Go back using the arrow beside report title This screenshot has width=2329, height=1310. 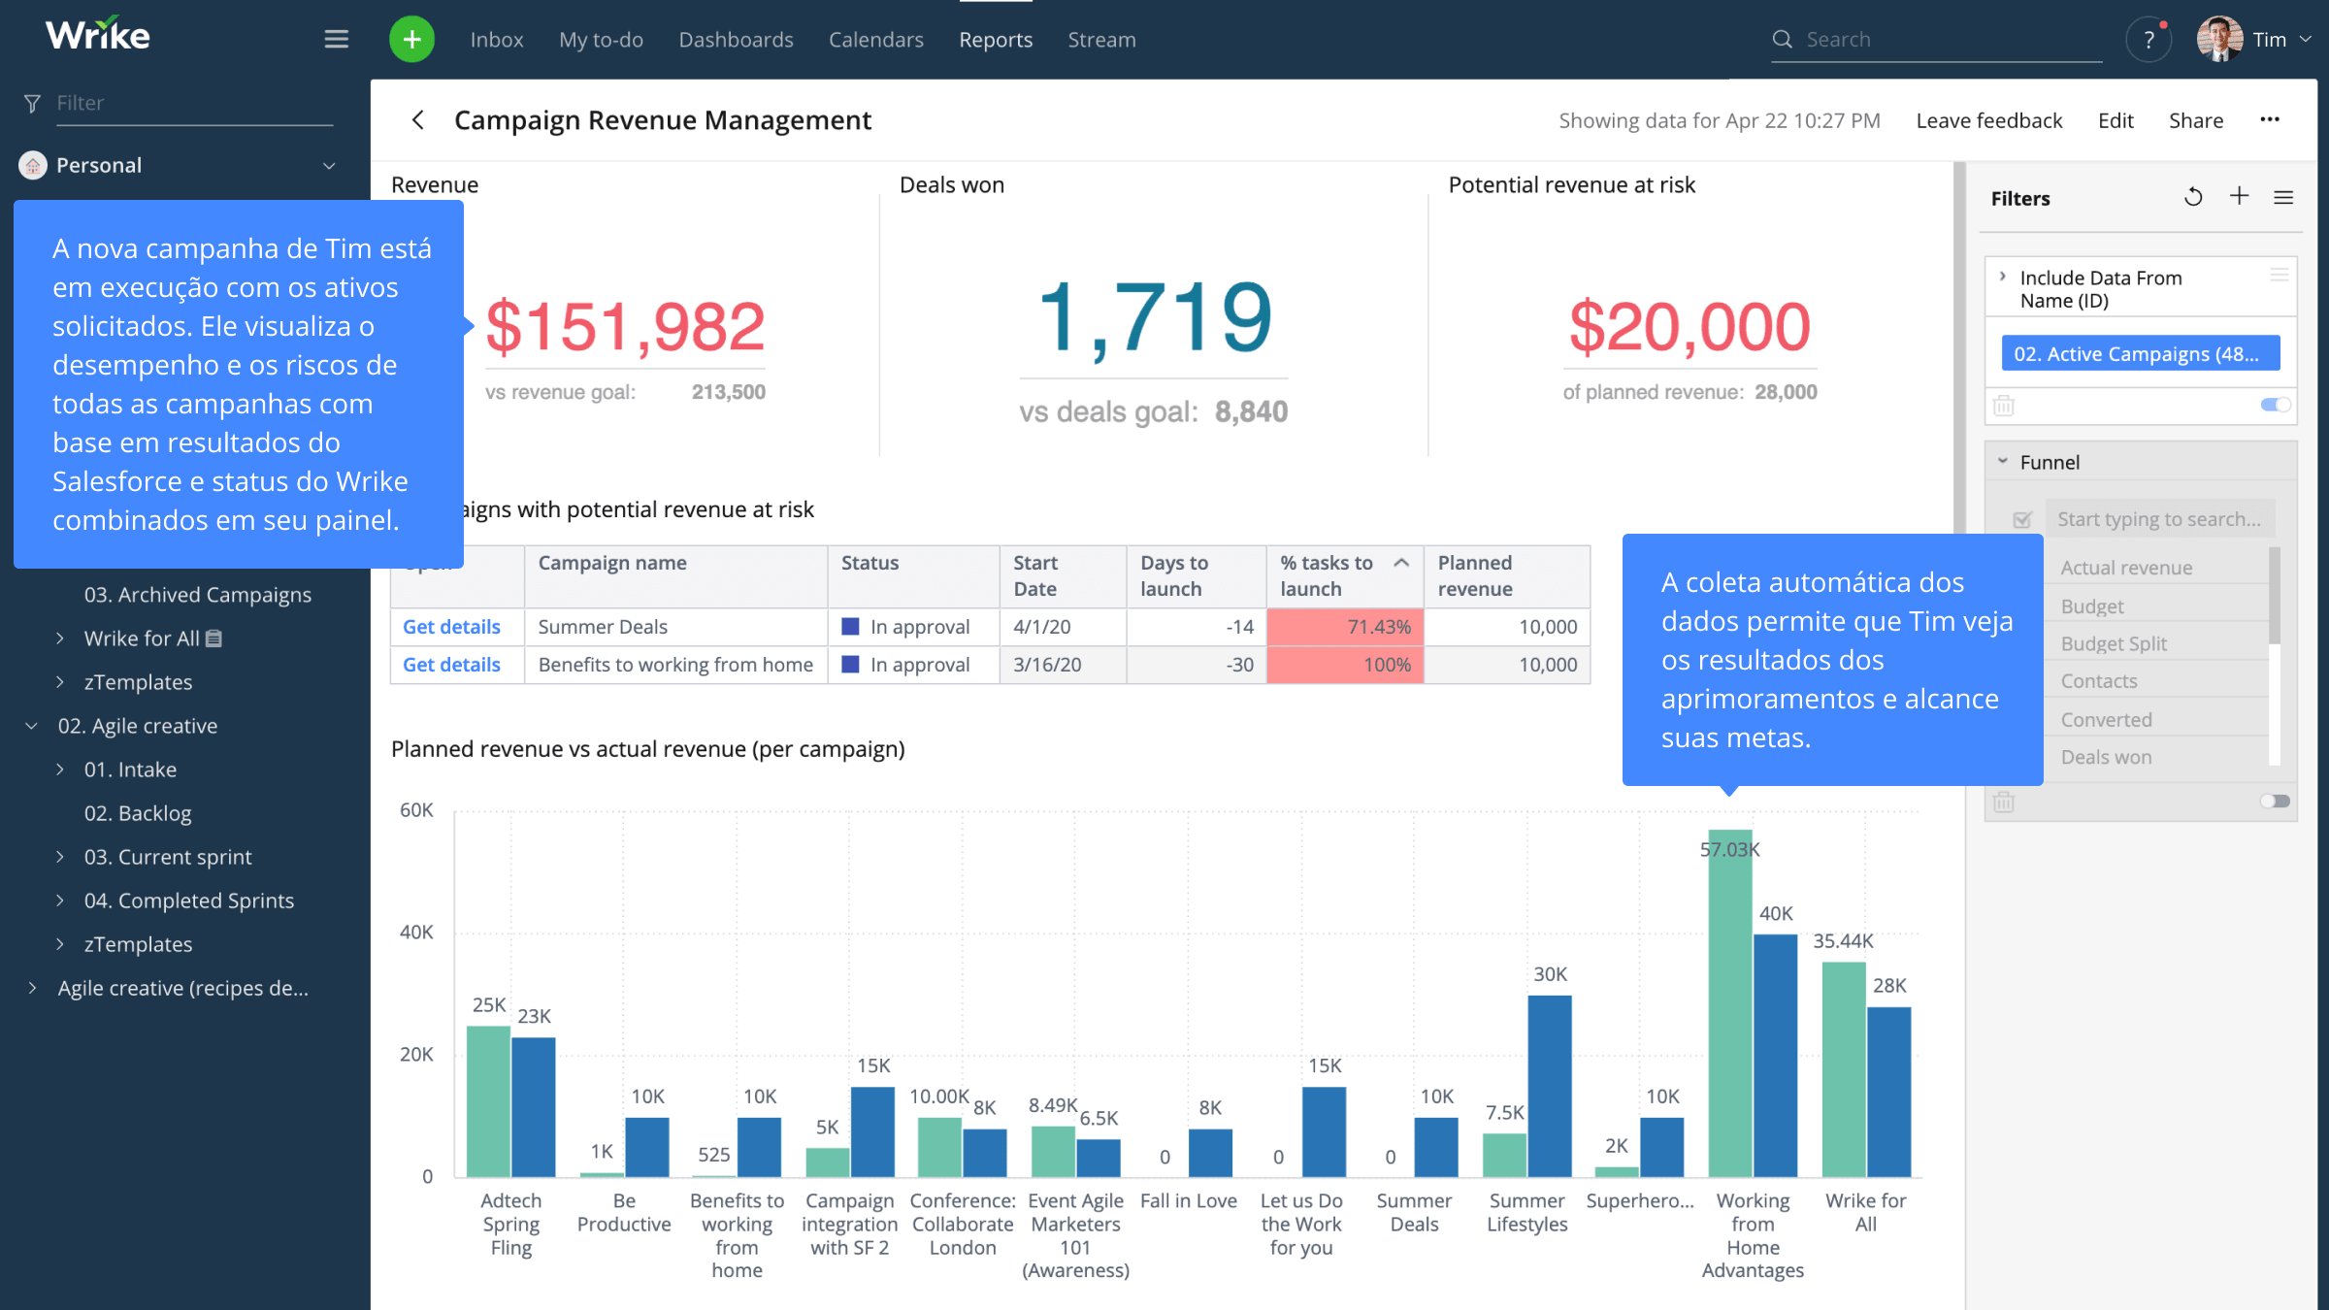(418, 120)
